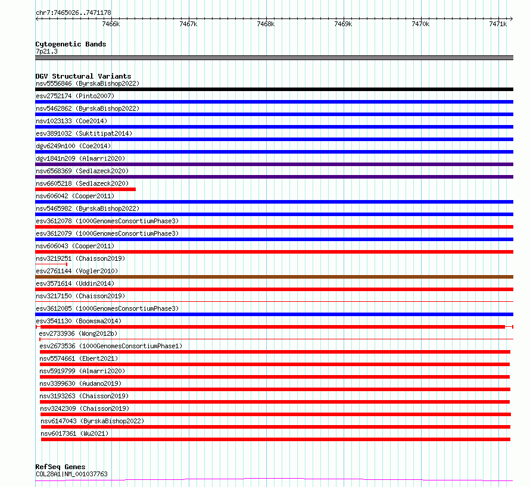The width and height of the screenshot is (530, 487).
Task: Click the 7471k ruler mark
Action: tap(498, 24)
